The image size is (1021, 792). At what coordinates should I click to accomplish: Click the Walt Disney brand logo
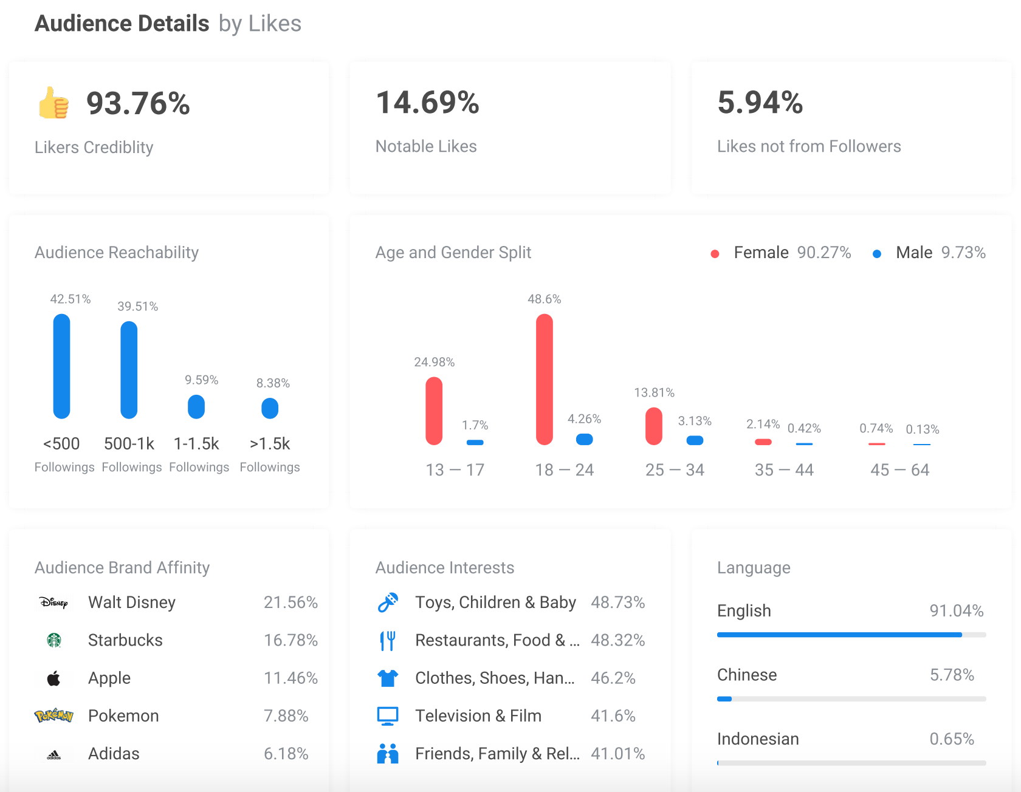click(53, 603)
